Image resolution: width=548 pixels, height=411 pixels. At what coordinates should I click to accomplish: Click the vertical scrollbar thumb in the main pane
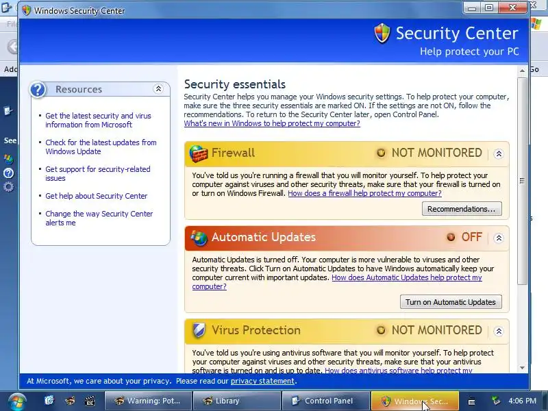(522, 181)
